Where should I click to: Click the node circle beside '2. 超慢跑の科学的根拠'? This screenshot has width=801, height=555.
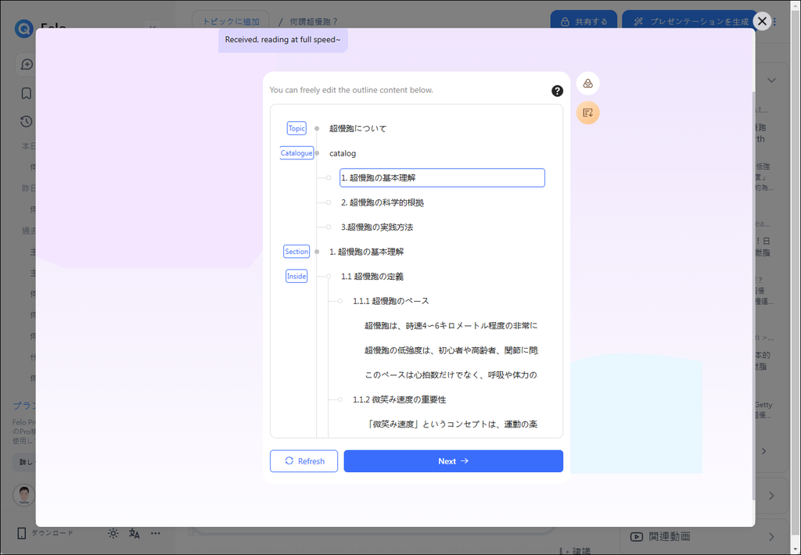[329, 202]
